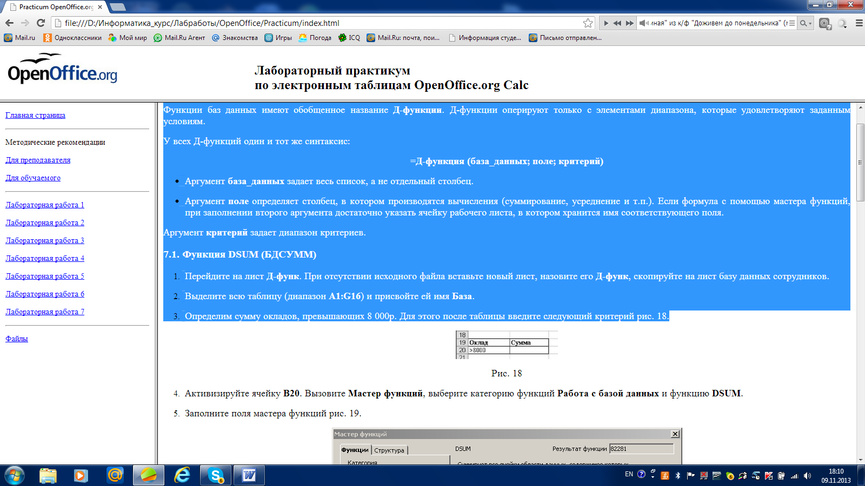Open the media player taskbar icon
The image size is (865, 486).
[81, 475]
